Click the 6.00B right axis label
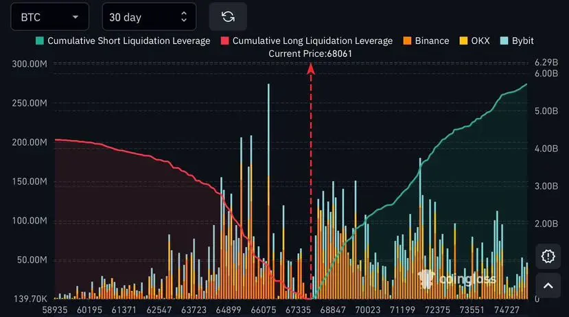 pos(546,73)
